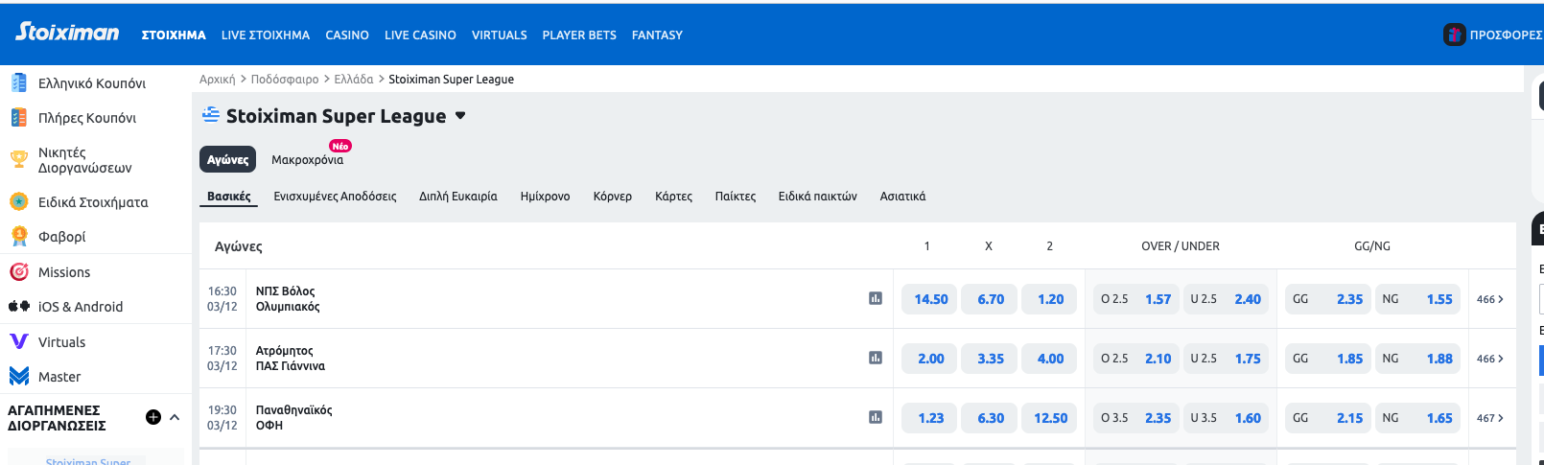Open LIVE CASINO in top menu
Viewport: 1544px width, 465px height.
coord(420,35)
